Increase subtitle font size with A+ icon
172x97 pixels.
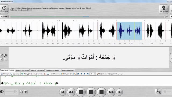[x=2, y=56]
